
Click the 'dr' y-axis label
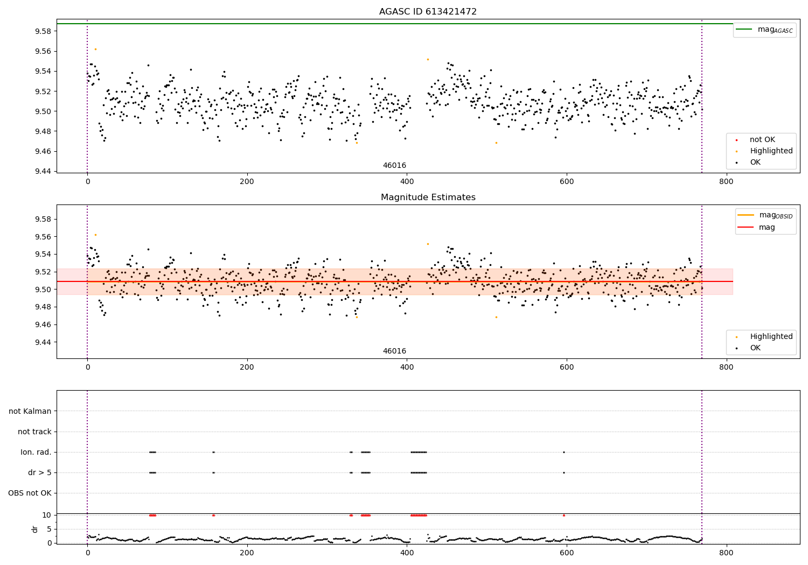click(x=35, y=529)
